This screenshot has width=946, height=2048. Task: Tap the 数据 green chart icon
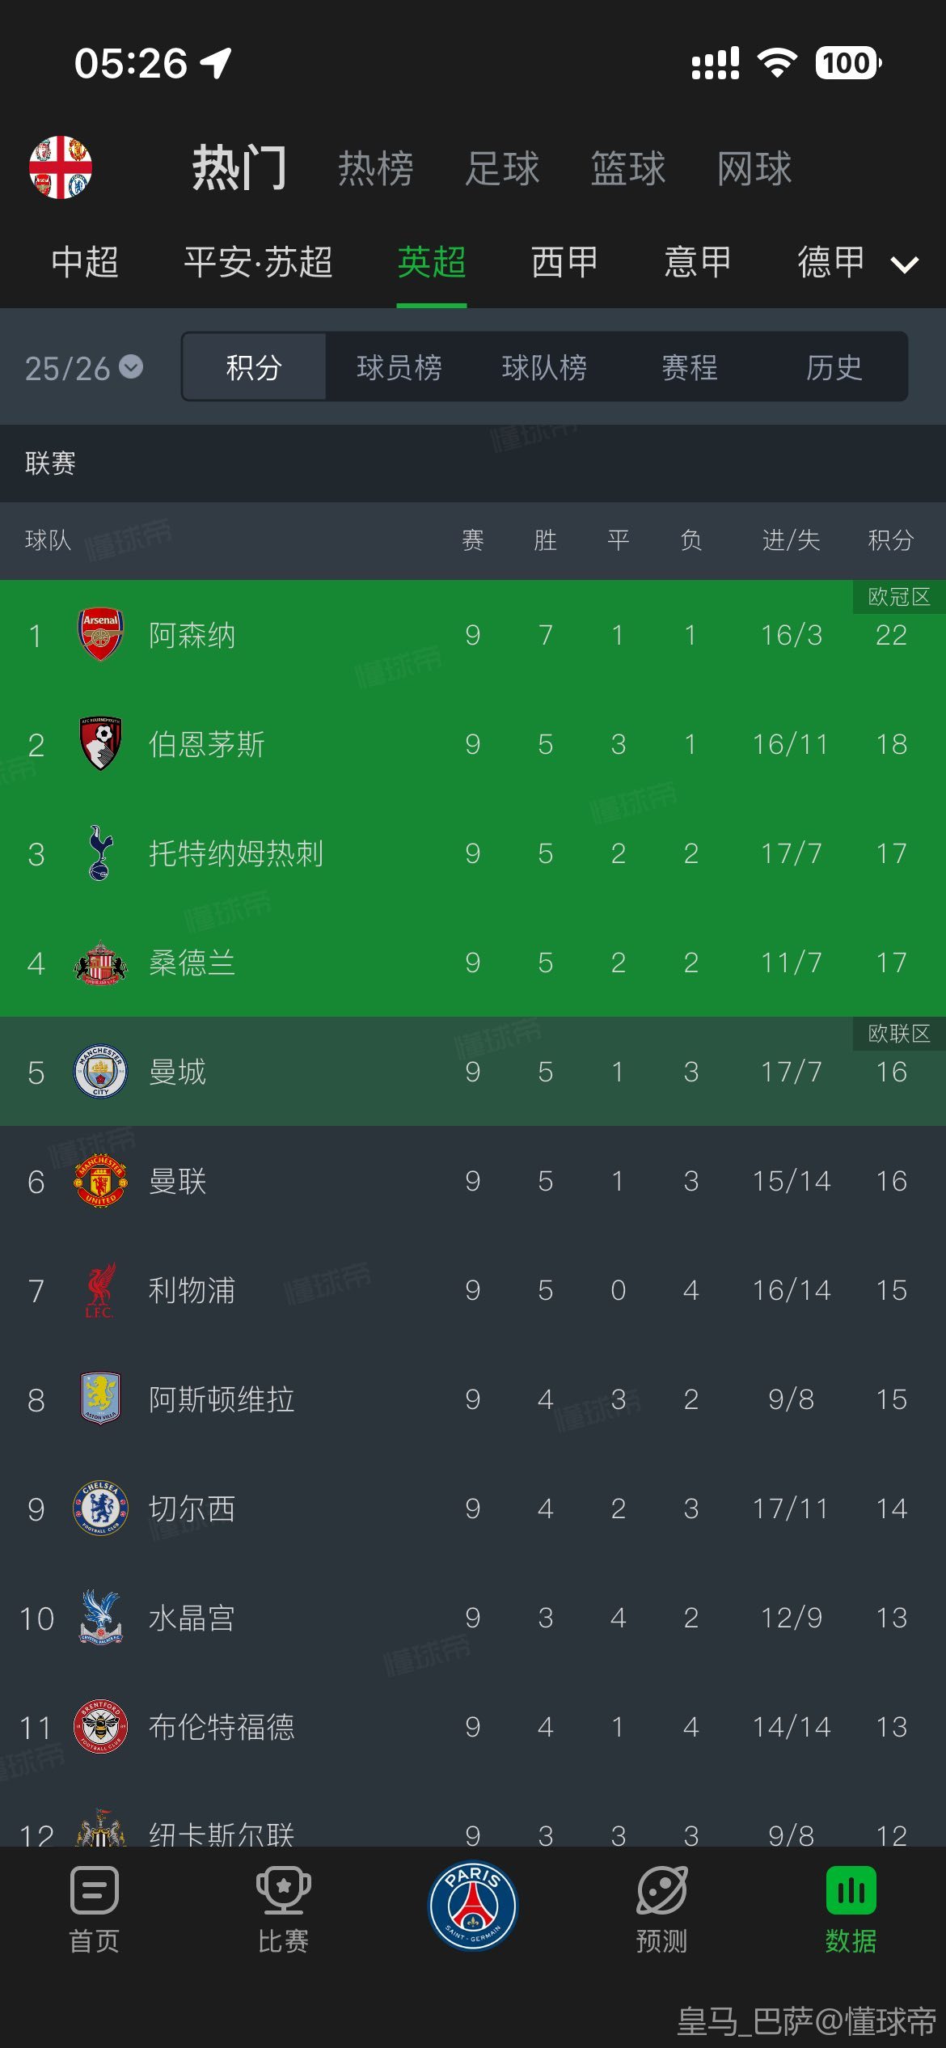click(851, 1891)
